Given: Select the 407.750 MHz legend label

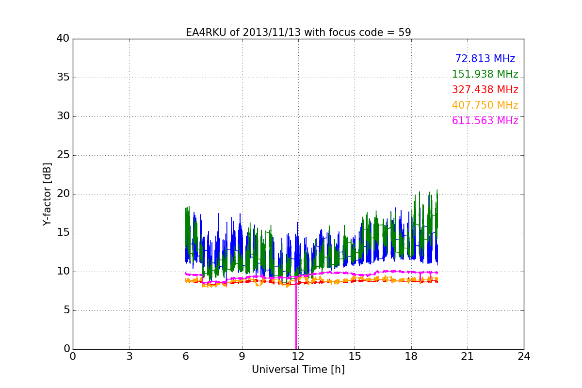Looking at the screenshot, I should (x=485, y=105).
